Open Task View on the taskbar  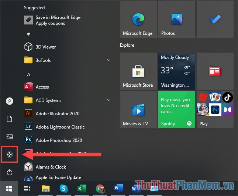[x=27, y=189]
